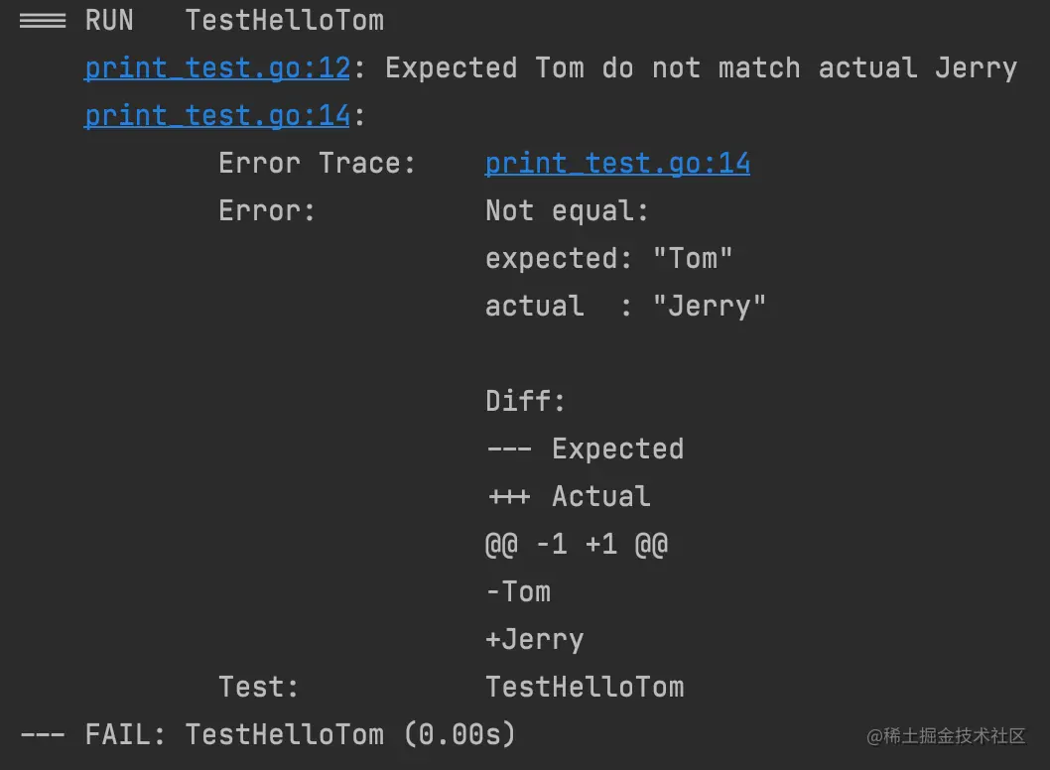Click the added '+Jerry' diff line
The height and width of the screenshot is (770, 1050).
pyautogui.click(x=534, y=640)
